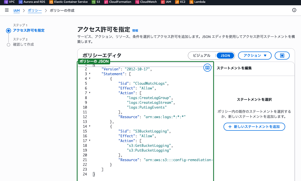301x181 pixels.
Task: Click the "arn:aws:logs:*:*:*" resource value
Action: [165, 117]
